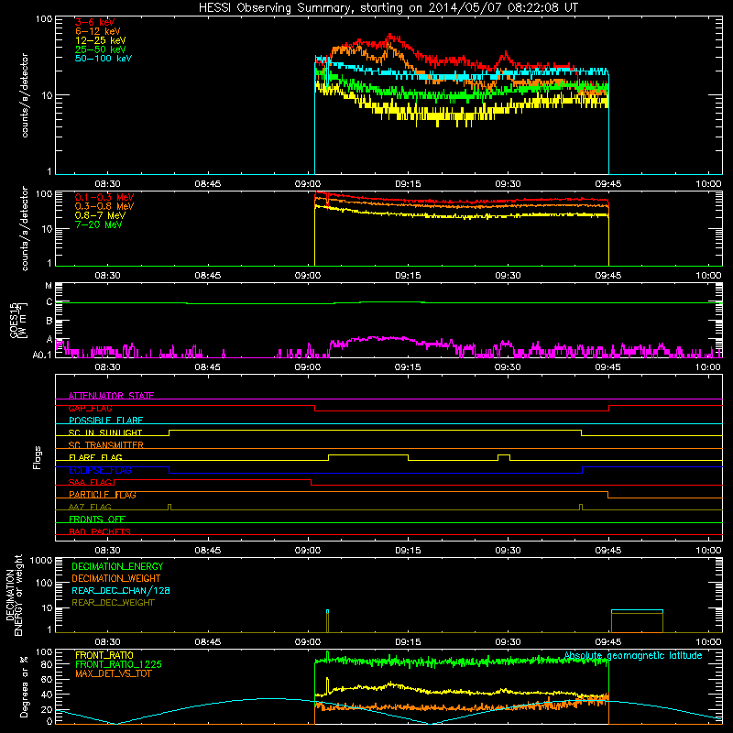The image size is (733, 733).
Task: Click the ATTENUATOR_STATE flag label
Action: 111,396
